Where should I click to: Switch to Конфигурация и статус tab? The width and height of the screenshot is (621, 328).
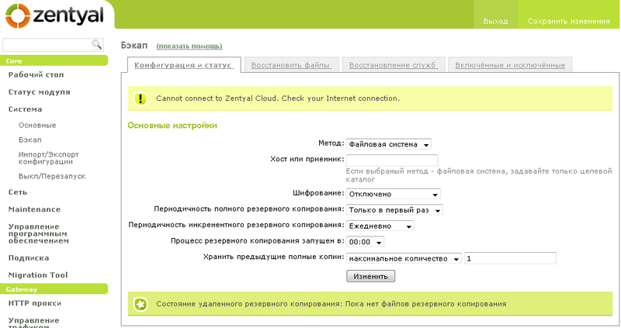pyautogui.click(x=184, y=65)
